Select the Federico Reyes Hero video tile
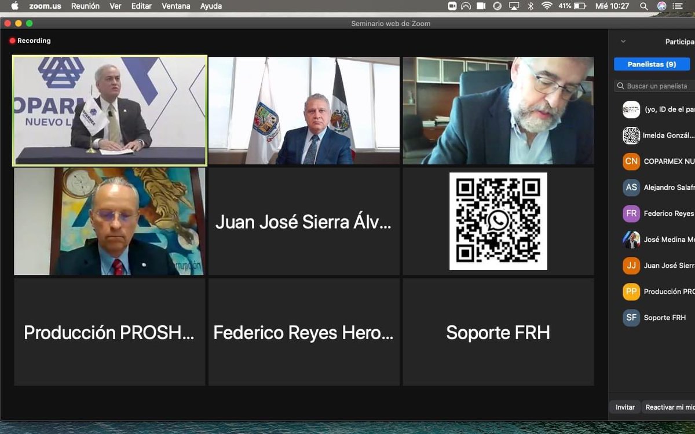695x434 pixels. click(x=304, y=332)
